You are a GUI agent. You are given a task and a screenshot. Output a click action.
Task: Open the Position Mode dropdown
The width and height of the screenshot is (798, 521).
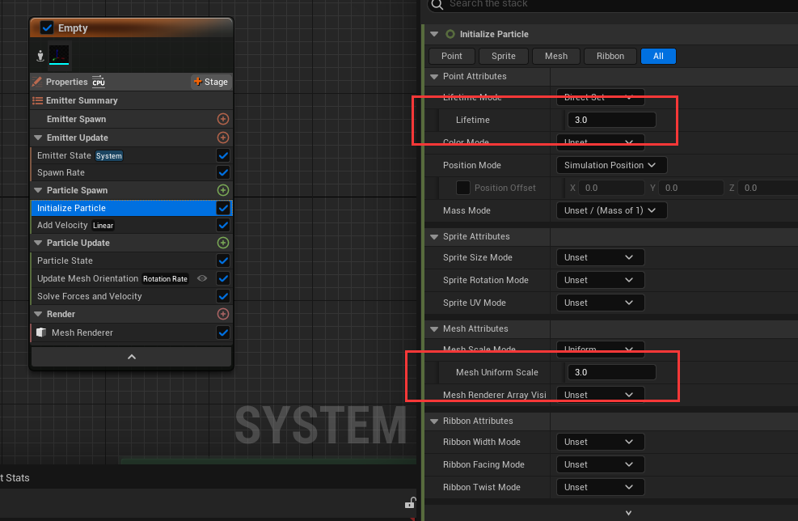point(611,165)
